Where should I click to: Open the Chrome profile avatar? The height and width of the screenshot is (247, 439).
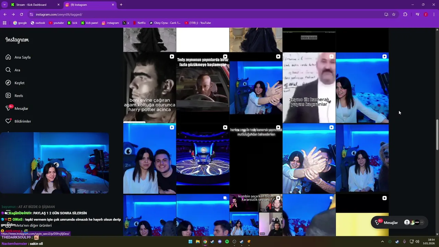point(426,14)
